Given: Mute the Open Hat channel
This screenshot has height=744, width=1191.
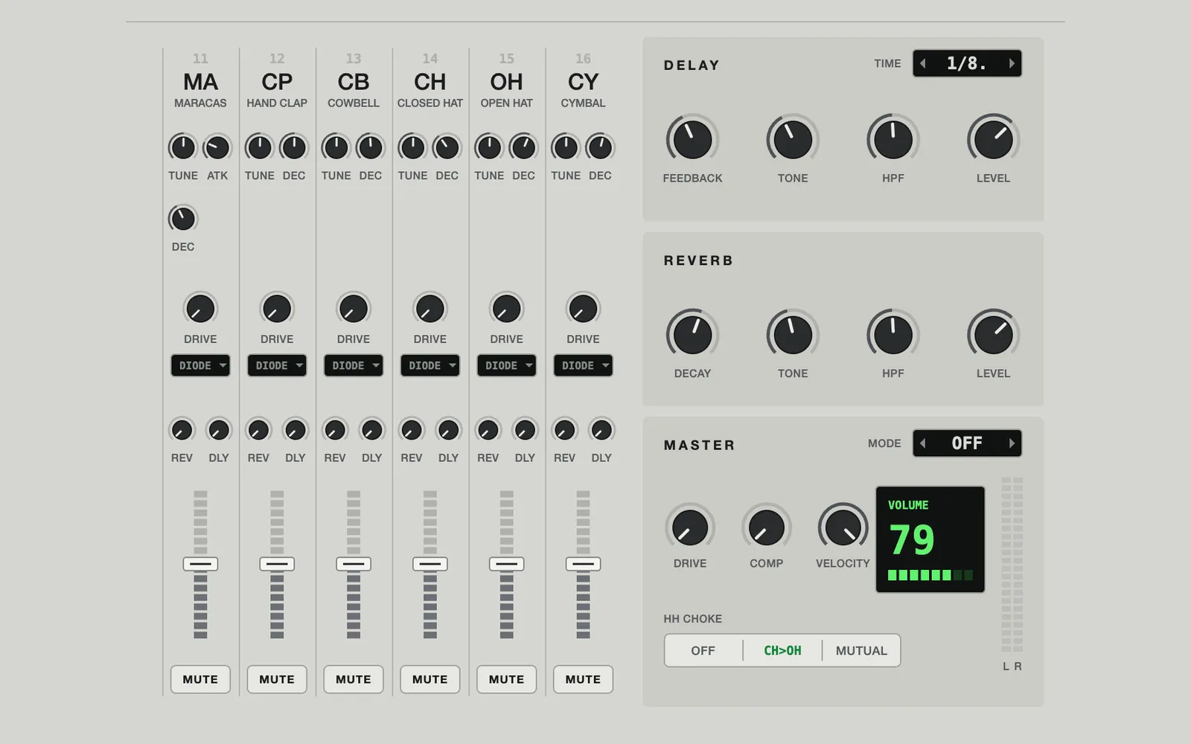Looking at the screenshot, I should [x=507, y=679].
